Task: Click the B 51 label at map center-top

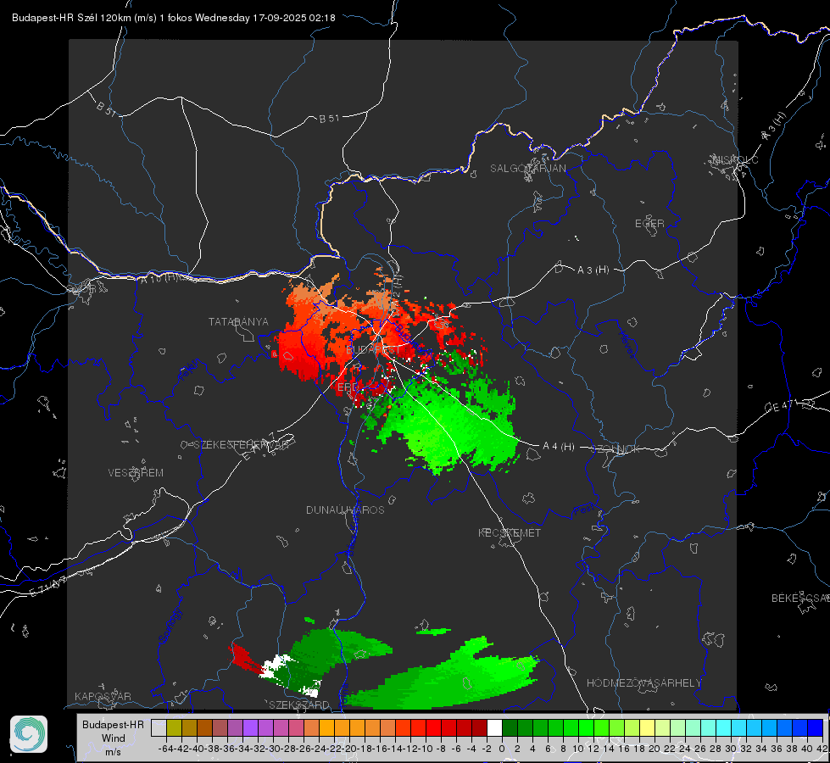Action: coord(329,119)
